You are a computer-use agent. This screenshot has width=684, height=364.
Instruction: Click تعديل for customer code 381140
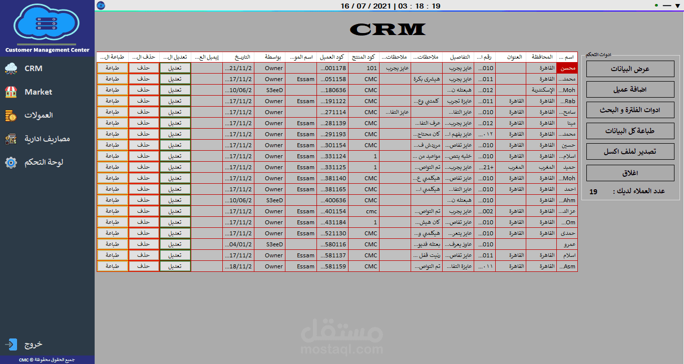175,178
